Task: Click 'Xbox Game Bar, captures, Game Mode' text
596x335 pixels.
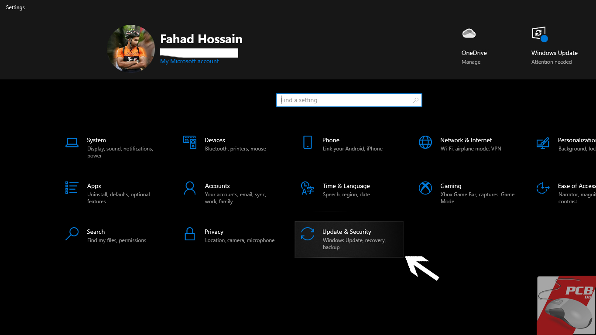Action: 477,198
